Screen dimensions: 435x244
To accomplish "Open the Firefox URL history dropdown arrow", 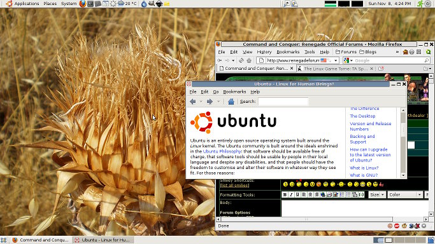I will tap(336, 60).
